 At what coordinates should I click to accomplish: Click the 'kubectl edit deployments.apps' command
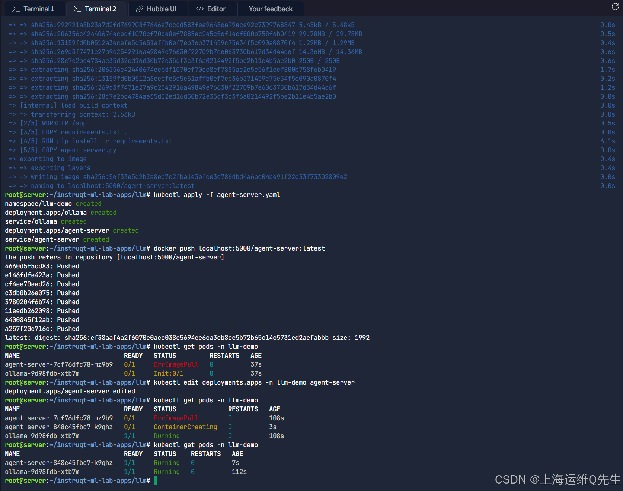(x=254, y=382)
